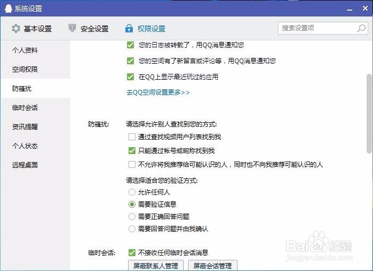Click the 临时会话: section label
The height and width of the screenshot is (271, 373).
pos(101,252)
